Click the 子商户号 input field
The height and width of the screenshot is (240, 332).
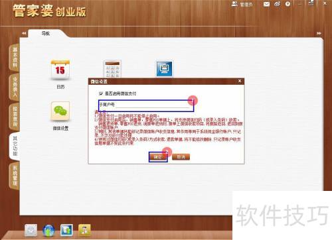[x=153, y=105]
